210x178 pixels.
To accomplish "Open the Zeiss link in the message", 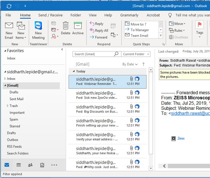I will coord(181,139).
